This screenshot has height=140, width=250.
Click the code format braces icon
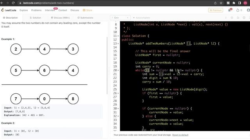[232, 17]
